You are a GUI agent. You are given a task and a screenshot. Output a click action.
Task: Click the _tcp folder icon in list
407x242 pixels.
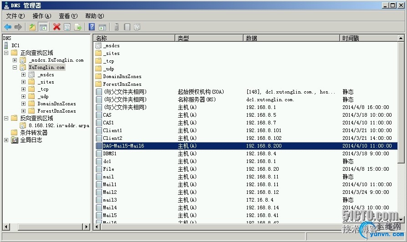pos(98,61)
